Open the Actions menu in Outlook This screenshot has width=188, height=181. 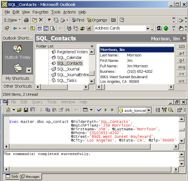69,12
